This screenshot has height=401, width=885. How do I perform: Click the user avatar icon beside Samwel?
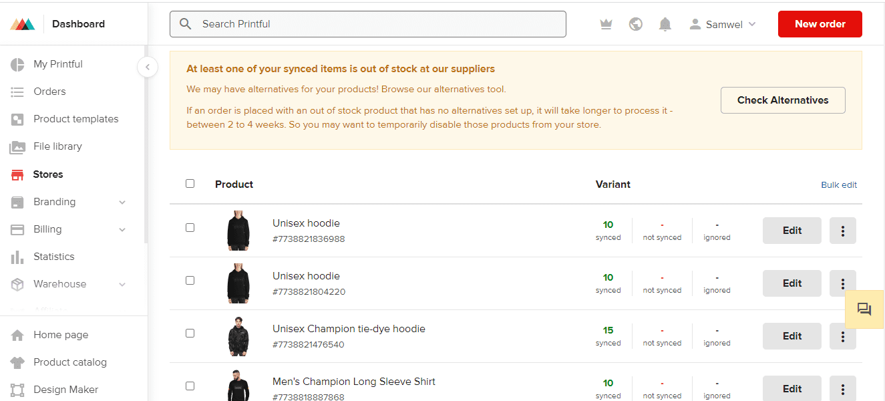695,24
